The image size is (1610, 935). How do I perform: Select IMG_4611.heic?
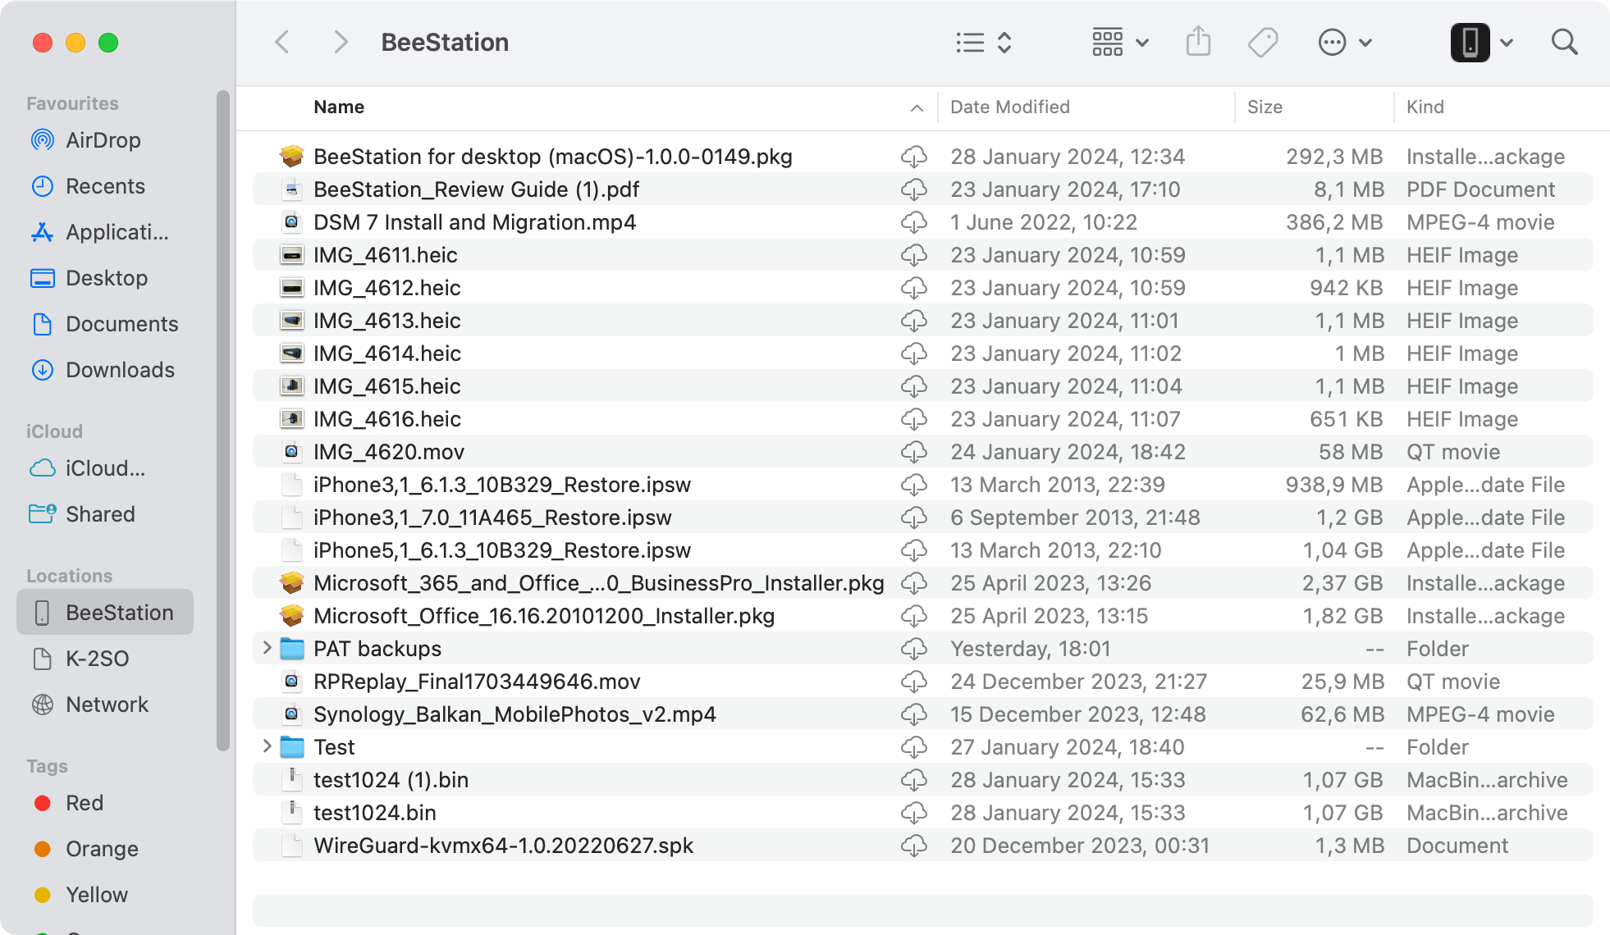[x=923, y=254]
